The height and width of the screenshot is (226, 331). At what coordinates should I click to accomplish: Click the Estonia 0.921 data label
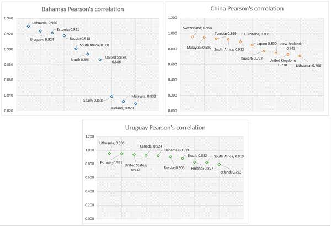click(68, 30)
